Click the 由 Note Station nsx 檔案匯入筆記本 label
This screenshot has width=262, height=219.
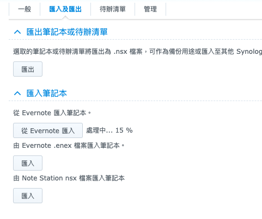click(x=69, y=178)
